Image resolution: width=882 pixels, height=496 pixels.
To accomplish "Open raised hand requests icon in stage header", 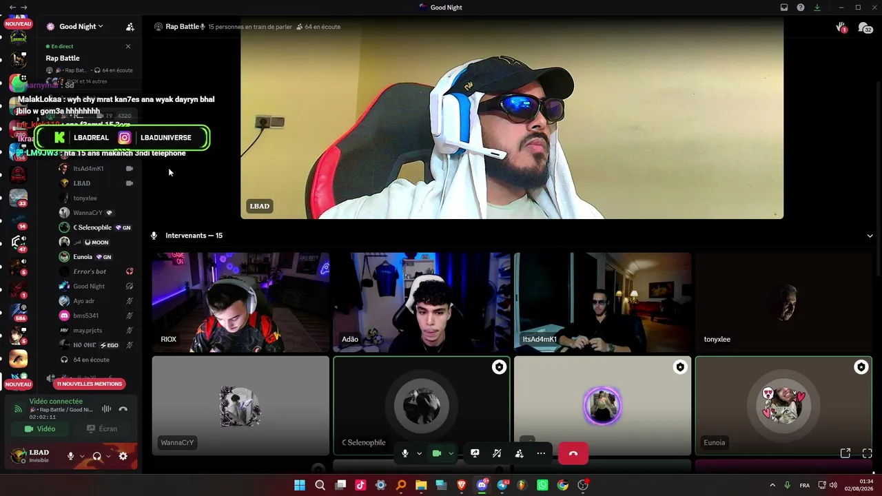I will tap(841, 28).
